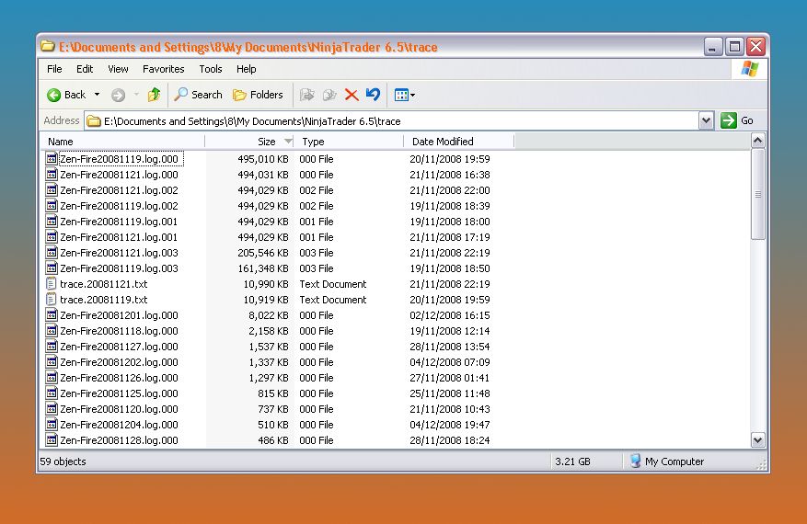This screenshot has height=524, width=807.
Task: Select file icon of Zen-Fire20081201.log.000
Action: 52,314
